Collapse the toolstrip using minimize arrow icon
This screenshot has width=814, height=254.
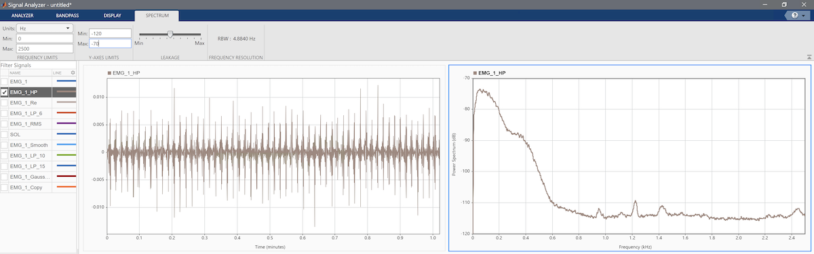pyautogui.click(x=809, y=57)
